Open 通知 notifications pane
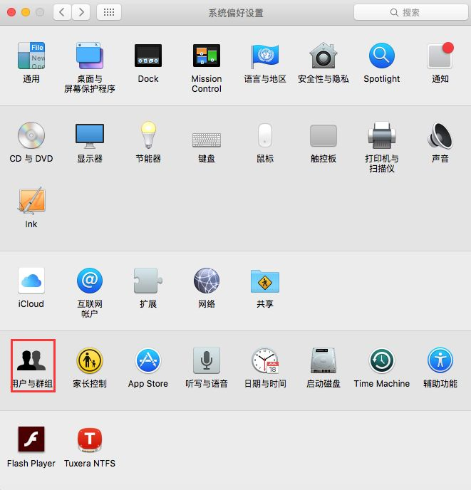This screenshot has width=471, height=490. 440,56
